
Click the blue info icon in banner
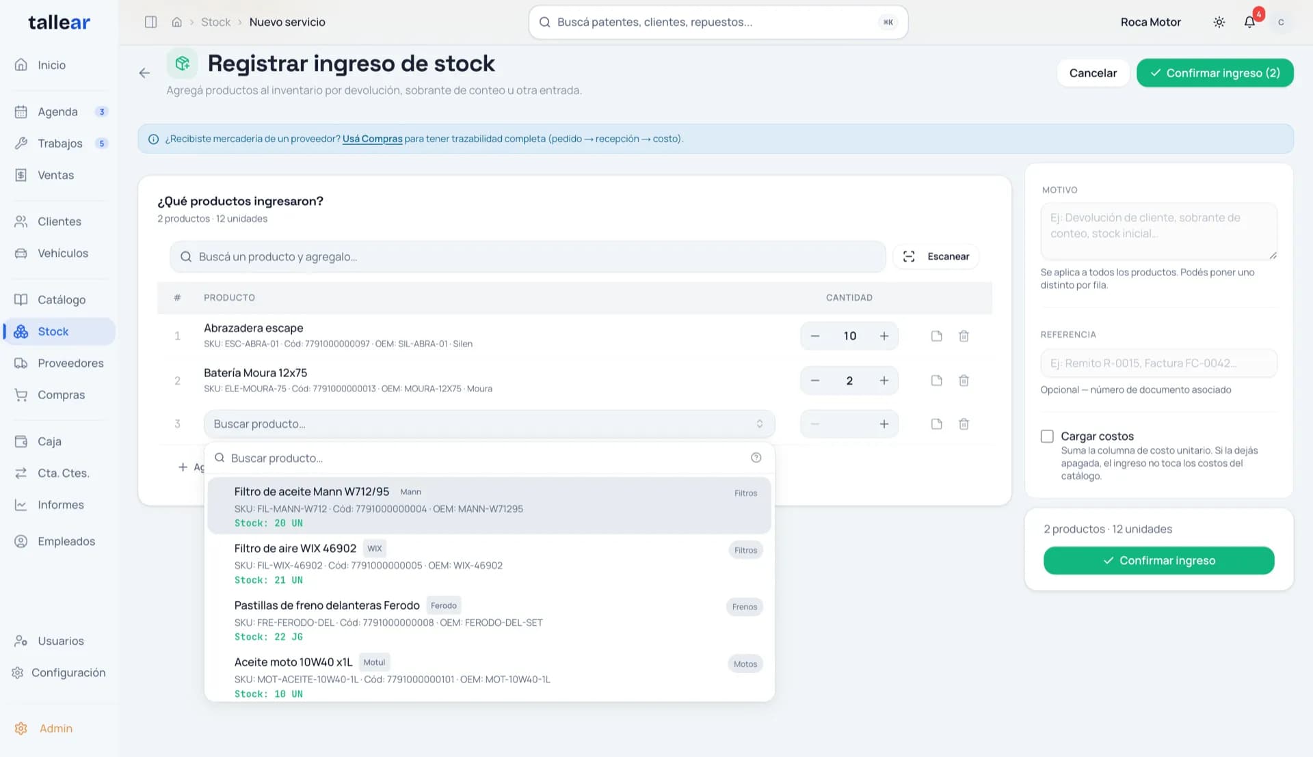pos(153,139)
